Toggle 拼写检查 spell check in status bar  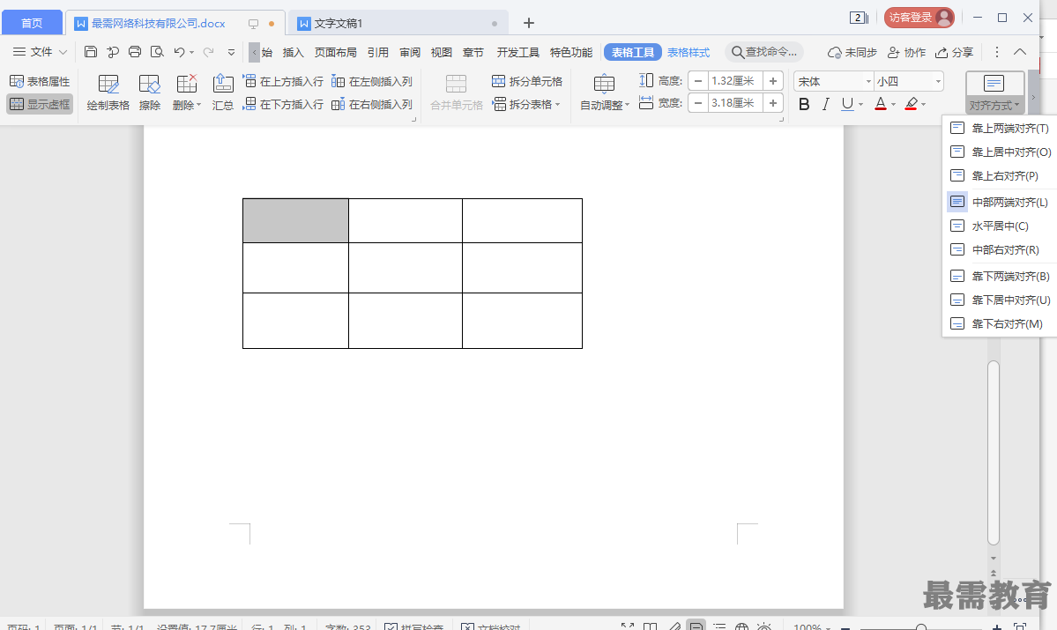pos(414,626)
